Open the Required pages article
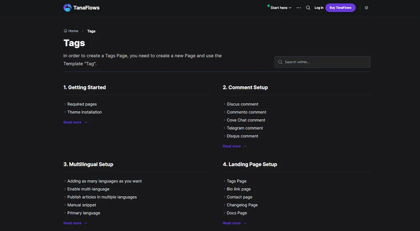This screenshot has width=420, height=231. pyautogui.click(x=82, y=104)
